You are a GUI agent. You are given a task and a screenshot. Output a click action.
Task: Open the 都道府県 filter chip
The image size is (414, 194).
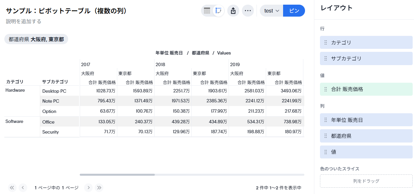36,39
